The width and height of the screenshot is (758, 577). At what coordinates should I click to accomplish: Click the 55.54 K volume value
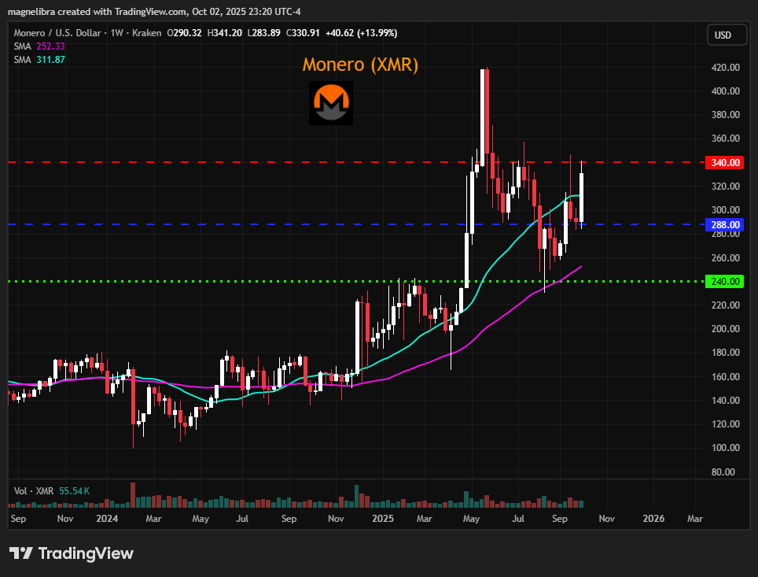pyautogui.click(x=75, y=491)
